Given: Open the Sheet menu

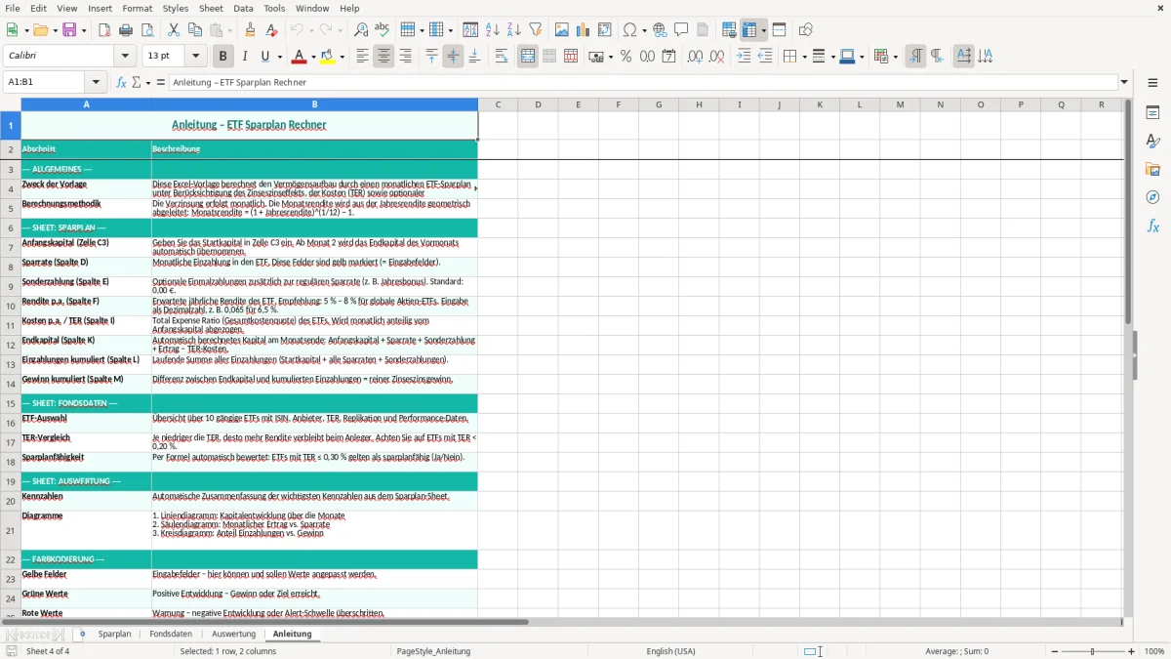Looking at the screenshot, I should (x=211, y=8).
